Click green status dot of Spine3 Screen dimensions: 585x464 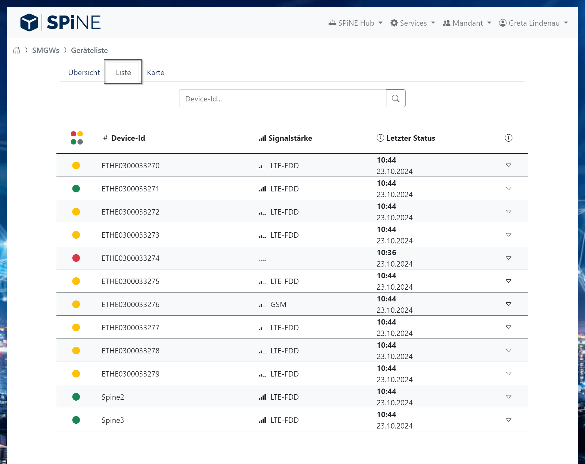(x=76, y=420)
